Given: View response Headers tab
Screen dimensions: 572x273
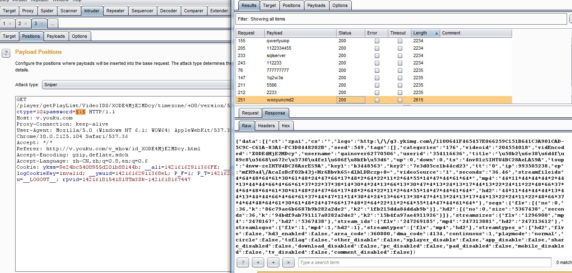Looking at the screenshot, I should pos(267,126).
